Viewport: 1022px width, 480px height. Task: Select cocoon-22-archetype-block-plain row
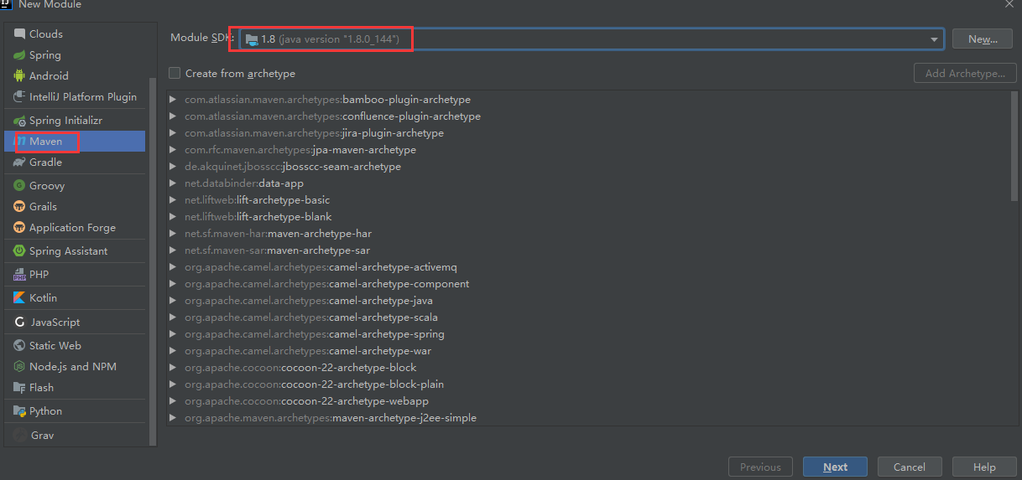click(587, 385)
